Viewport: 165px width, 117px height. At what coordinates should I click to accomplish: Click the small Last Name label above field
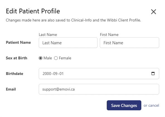(48, 35)
